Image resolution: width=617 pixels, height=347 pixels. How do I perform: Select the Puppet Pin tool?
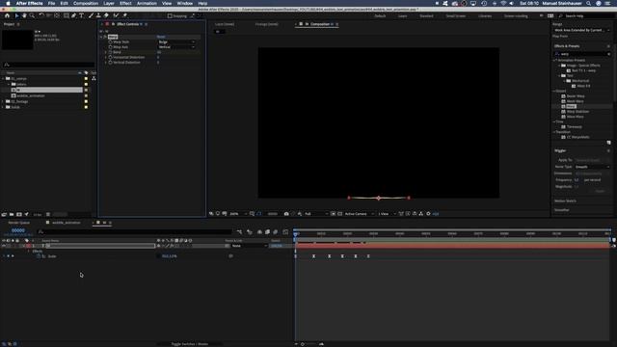pos(125,15)
